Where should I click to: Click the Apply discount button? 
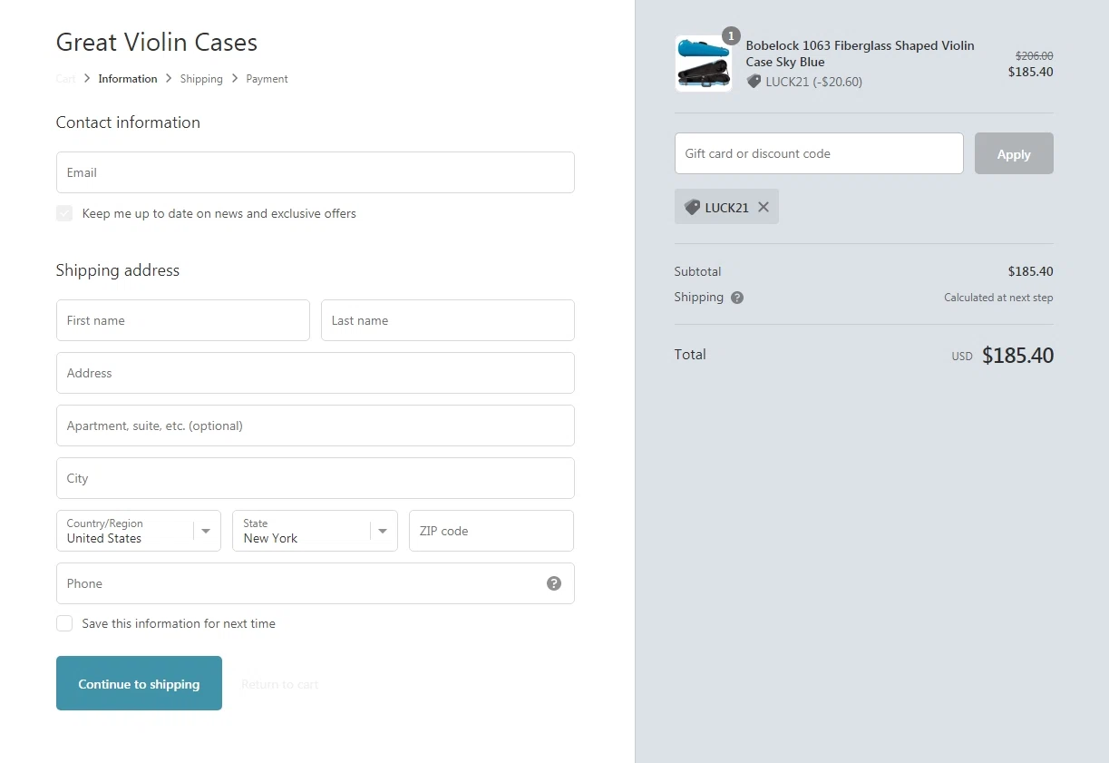tap(1014, 153)
